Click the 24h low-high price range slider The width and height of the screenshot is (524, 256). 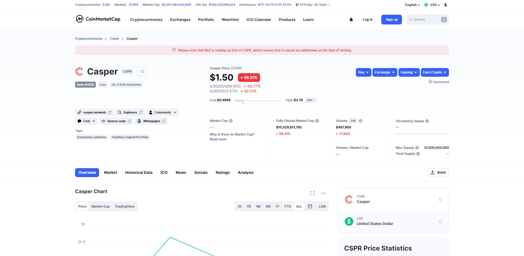point(258,100)
